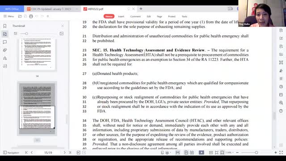This screenshot has height=161, width=286.
Task: Start slideshow play button in status bar
Action: [x=202, y=153]
